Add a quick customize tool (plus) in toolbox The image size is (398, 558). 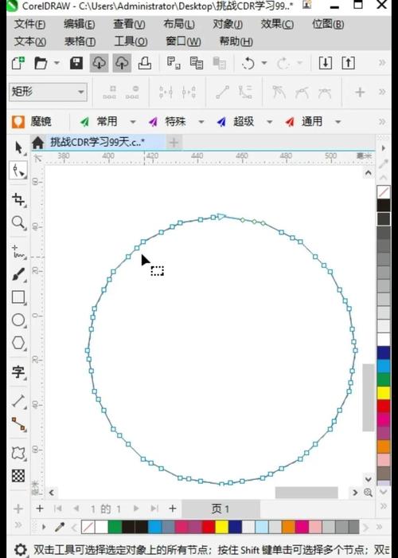[x=18, y=509]
